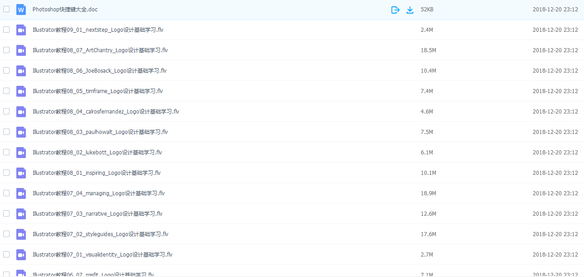The height and width of the screenshot is (277, 584).
Task: Open Illustrator教程08_06_JoeBosack_Logo设计基础学习.flv
Action: coord(100,71)
